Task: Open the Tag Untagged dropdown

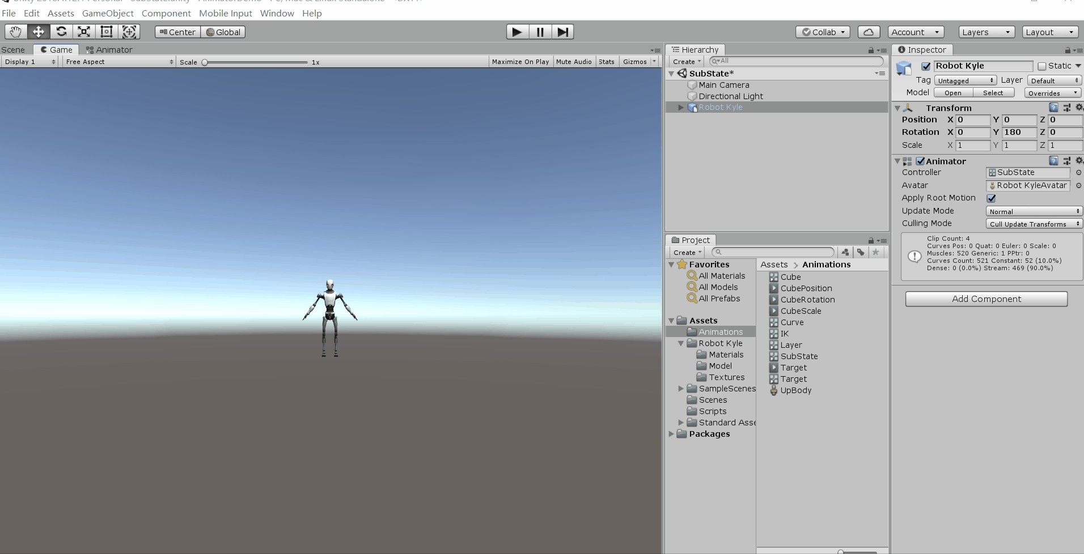Action: pyautogui.click(x=965, y=80)
